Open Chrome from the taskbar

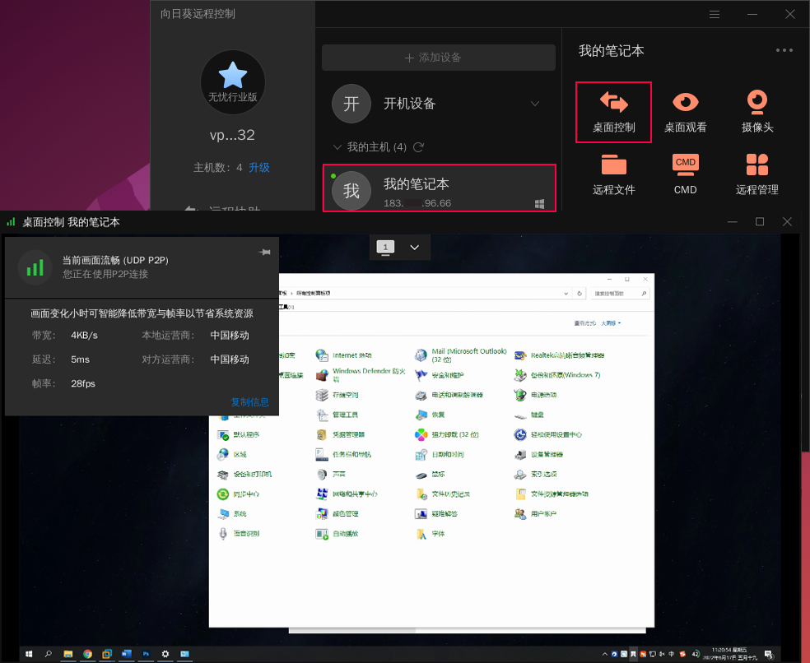(x=86, y=654)
